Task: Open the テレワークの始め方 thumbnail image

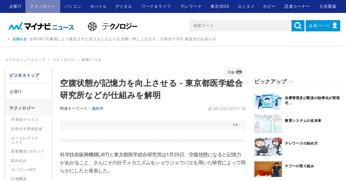Action: (268, 147)
